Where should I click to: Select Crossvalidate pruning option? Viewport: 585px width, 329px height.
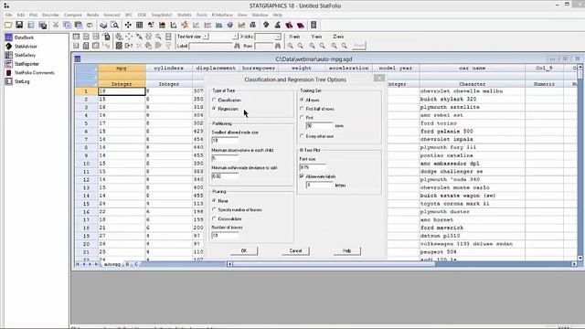227,218
